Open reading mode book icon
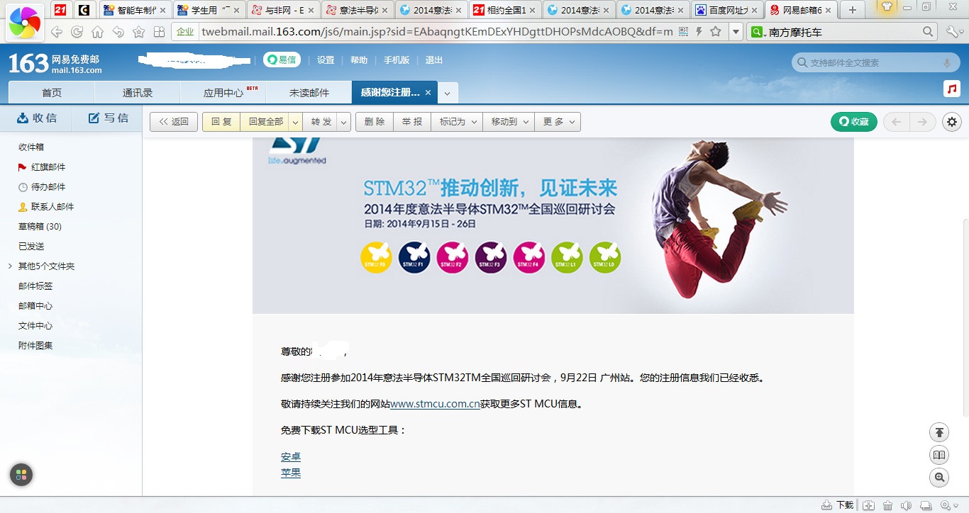The width and height of the screenshot is (969, 513). pos(939,455)
